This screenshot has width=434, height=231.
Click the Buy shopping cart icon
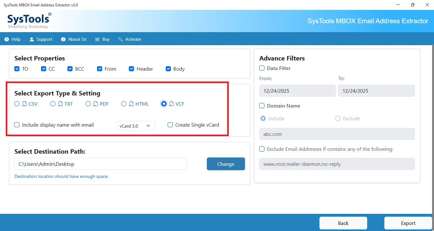click(x=97, y=39)
